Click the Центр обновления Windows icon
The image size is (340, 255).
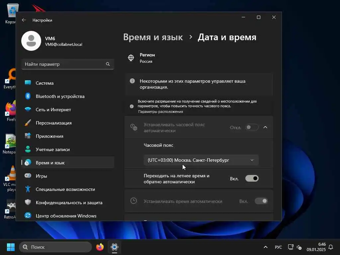point(28,215)
